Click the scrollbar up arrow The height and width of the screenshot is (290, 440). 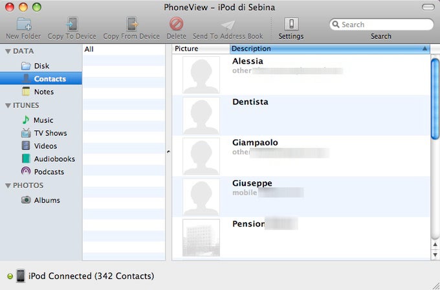pyautogui.click(x=435, y=245)
